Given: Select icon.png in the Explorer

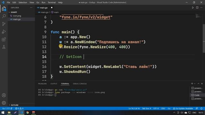Looking at the screenshot, I should (17, 16).
